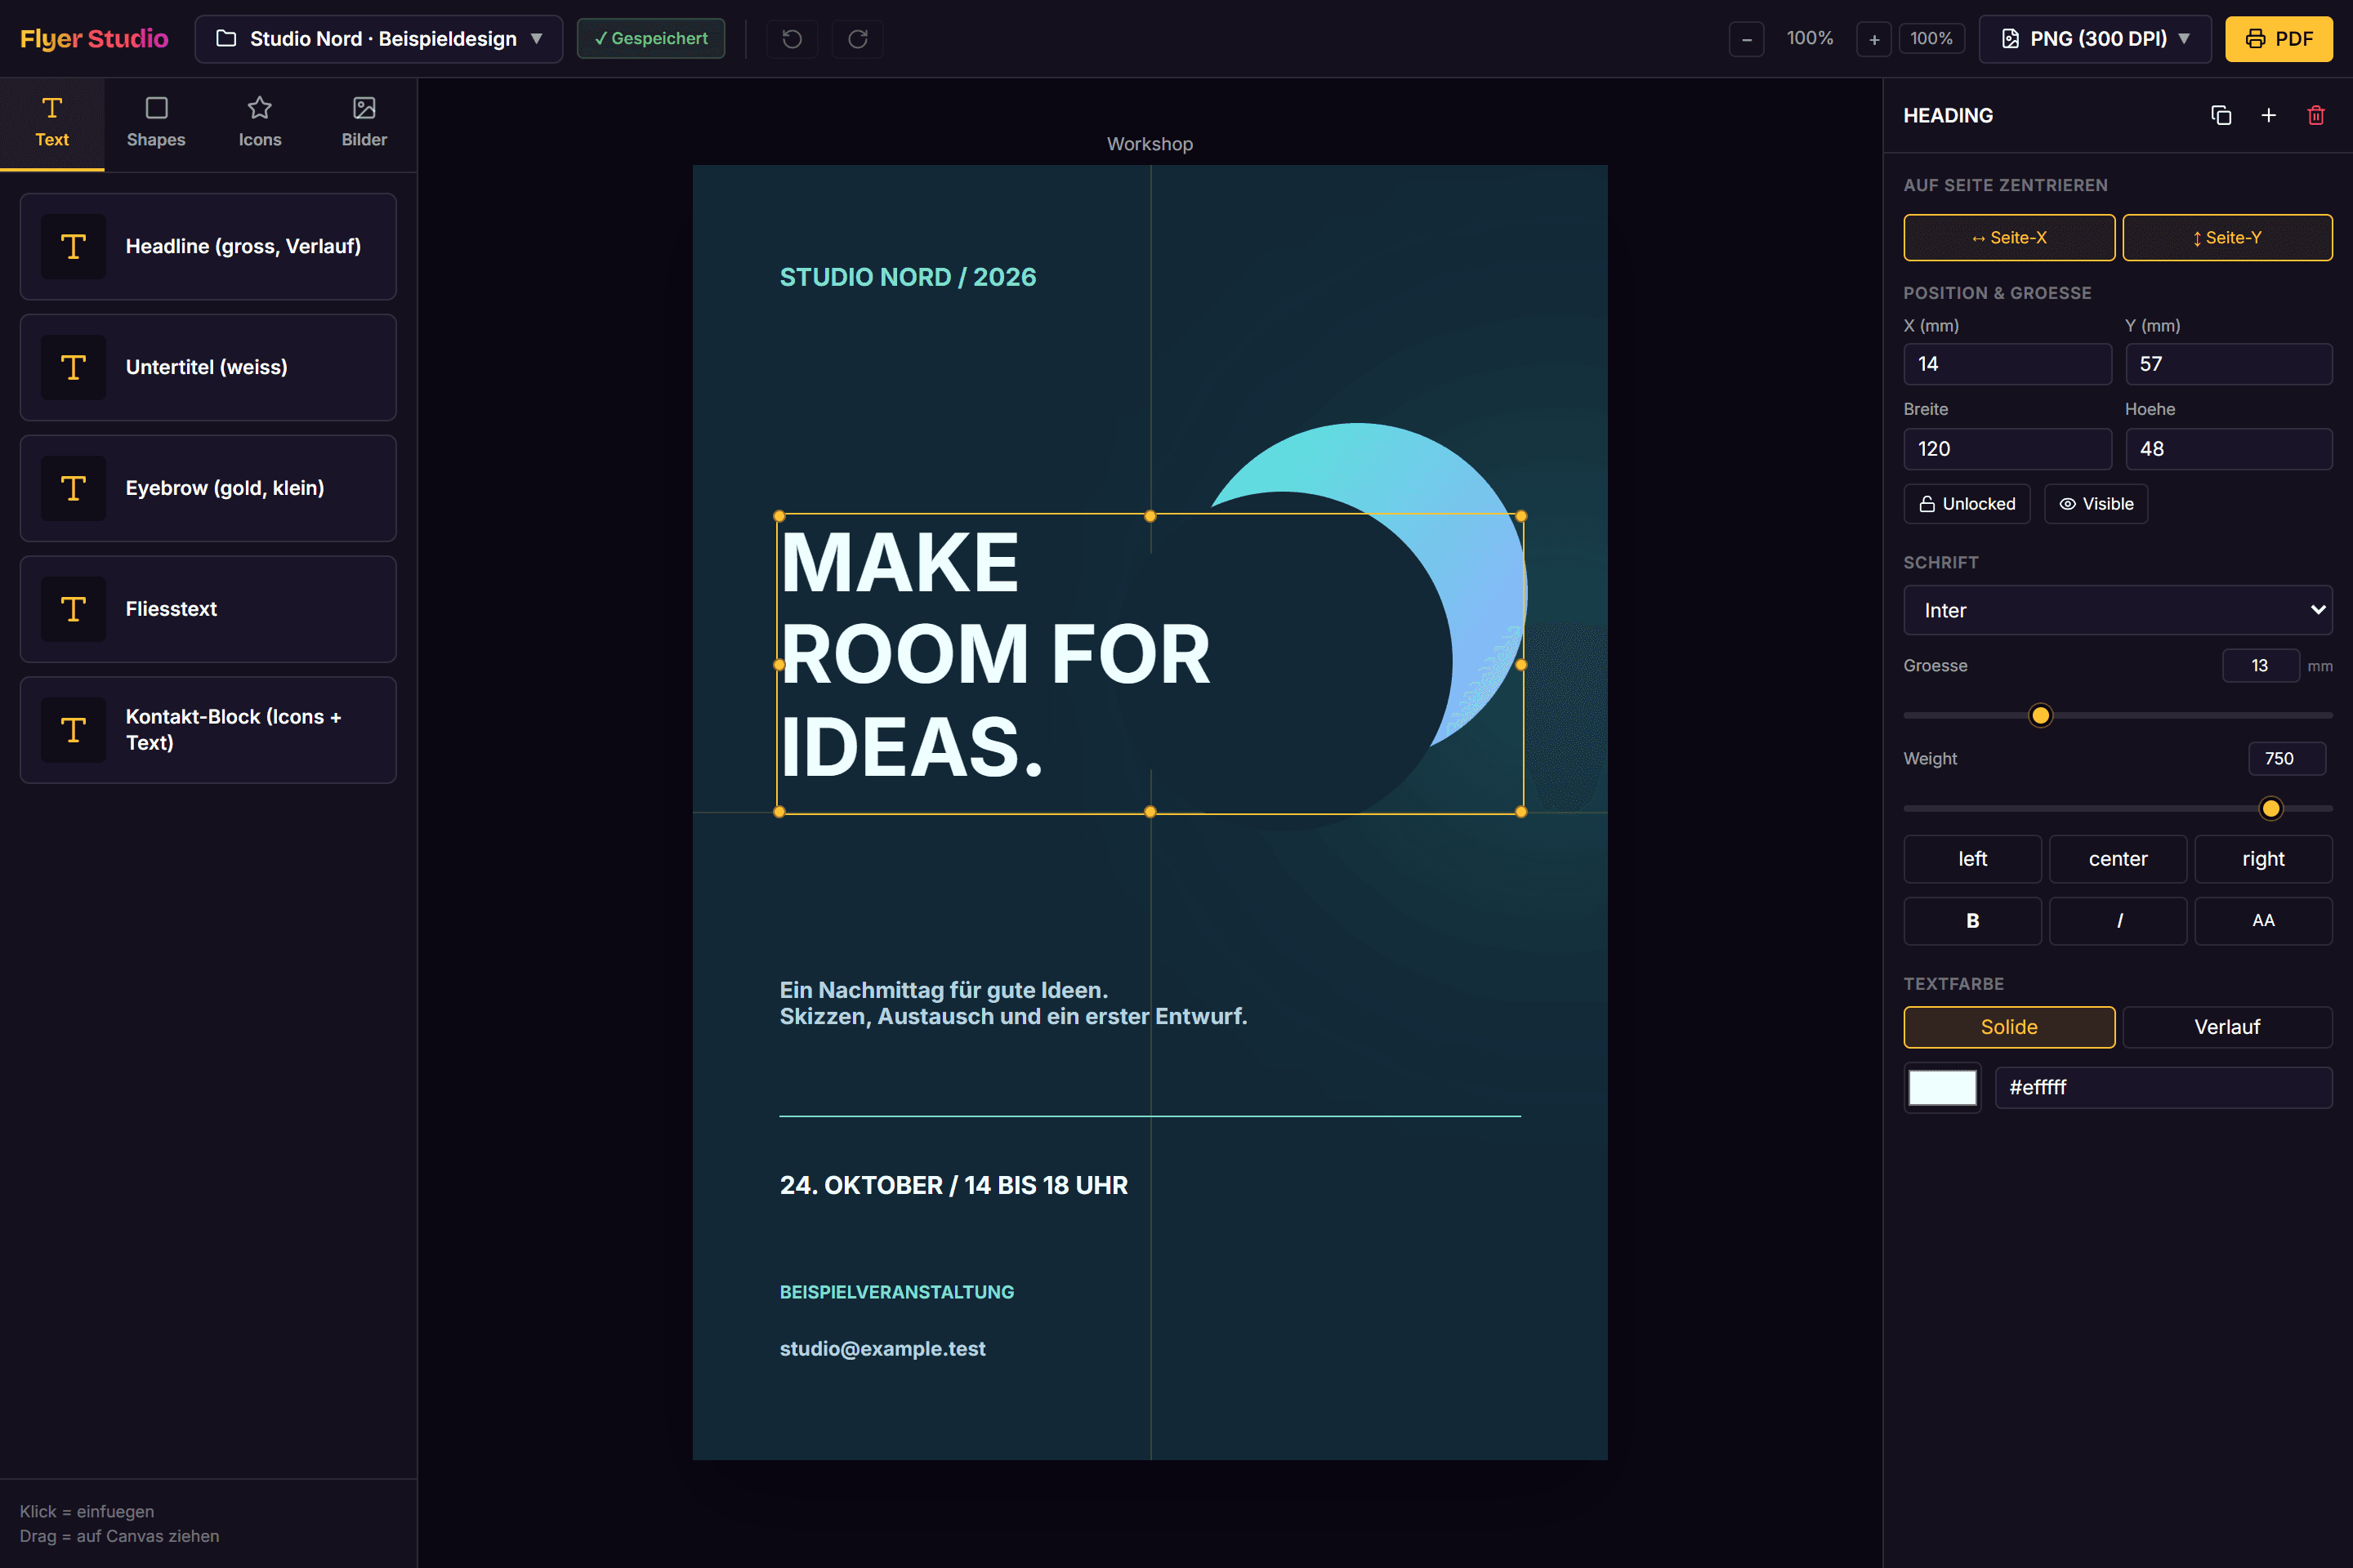Screen dimensions: 2353x1568
Task: Click the T icon of Untertitel preset
Action: point(73,367)
